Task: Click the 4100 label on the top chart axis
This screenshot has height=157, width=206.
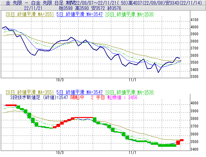Action: [x=194, y=20]
